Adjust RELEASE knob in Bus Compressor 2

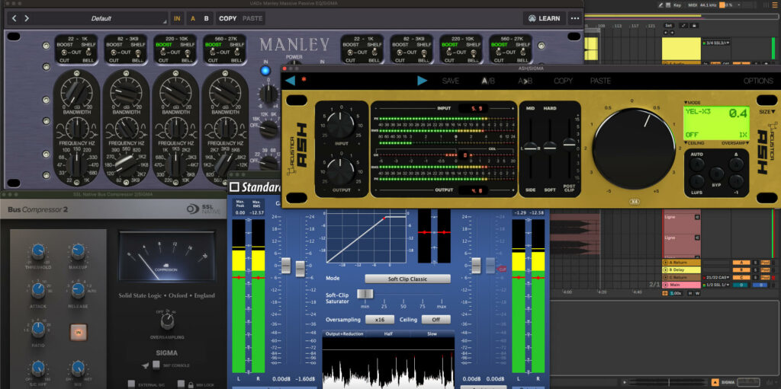click(78, 289)
